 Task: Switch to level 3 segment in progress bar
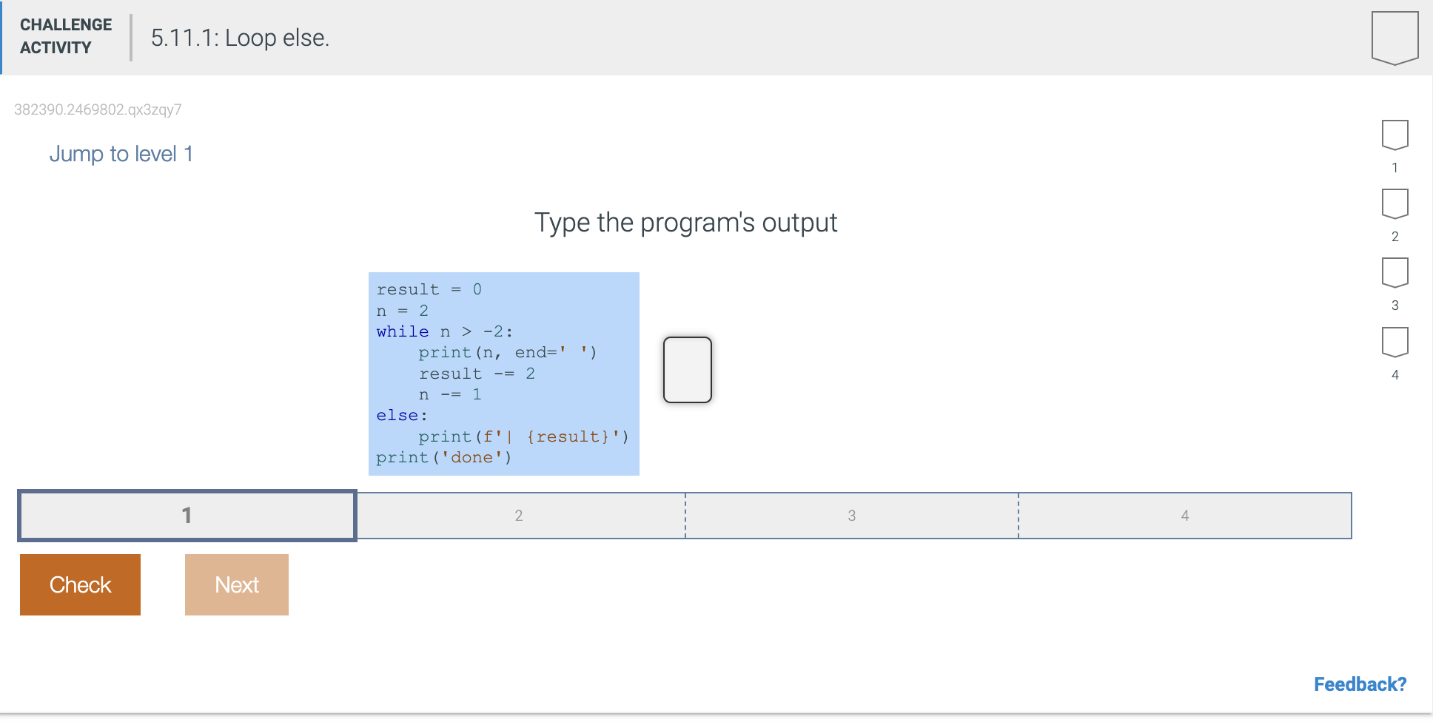pyautogui.click(x=852, y=516)
